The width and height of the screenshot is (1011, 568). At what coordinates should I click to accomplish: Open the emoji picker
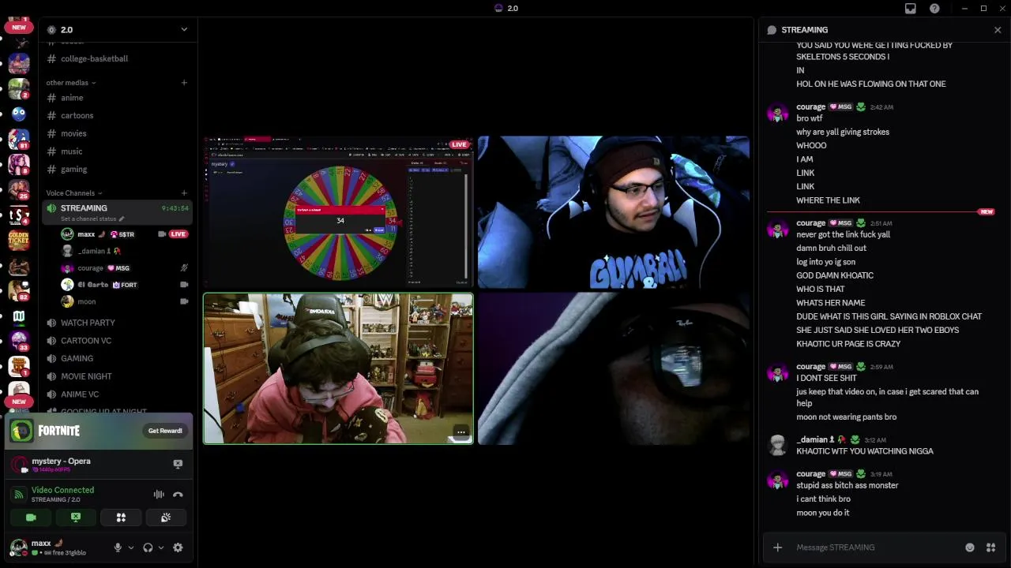click(970, 547)
